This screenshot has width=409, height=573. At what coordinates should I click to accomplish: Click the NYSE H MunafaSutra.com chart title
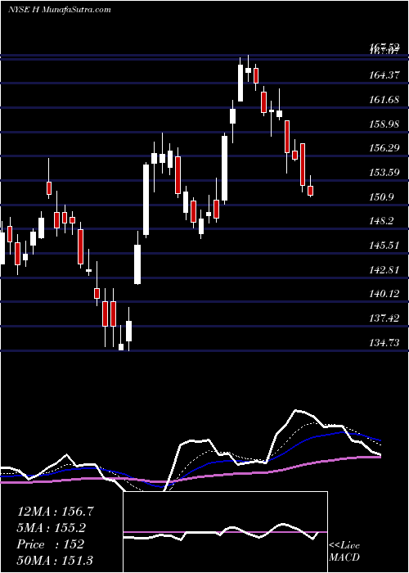[x=60, y=10]
